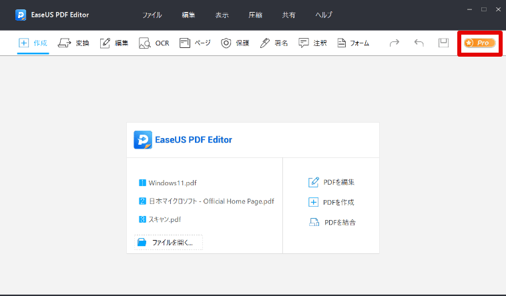Screen dimensions: 506x296
Task: Select the 保護 (Protect) shield tool
Action: coord(235,43)
